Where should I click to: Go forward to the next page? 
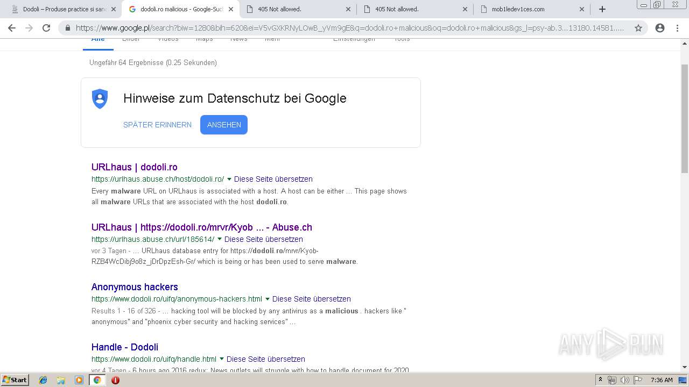[x=29, y=28]
